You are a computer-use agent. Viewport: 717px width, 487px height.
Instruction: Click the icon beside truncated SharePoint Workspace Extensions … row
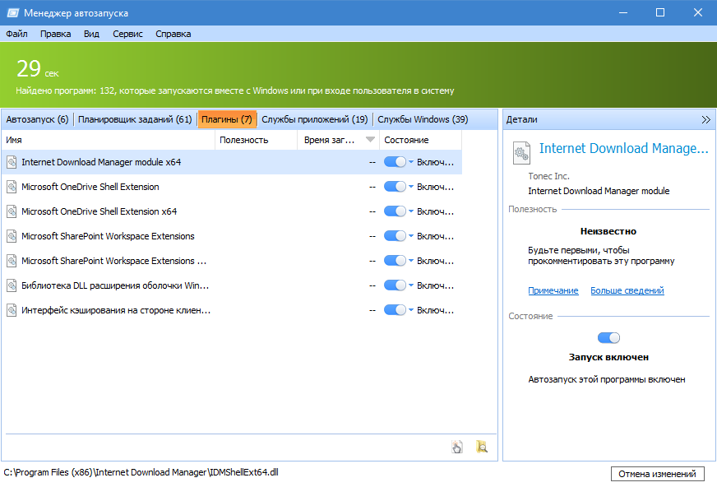(x=12, y=261)
